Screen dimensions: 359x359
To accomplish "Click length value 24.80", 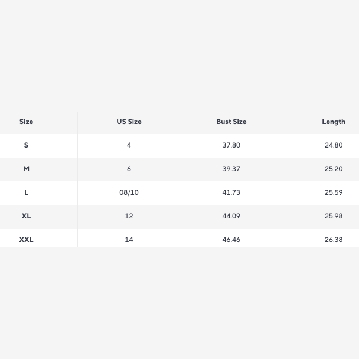I will click(333, 145).
